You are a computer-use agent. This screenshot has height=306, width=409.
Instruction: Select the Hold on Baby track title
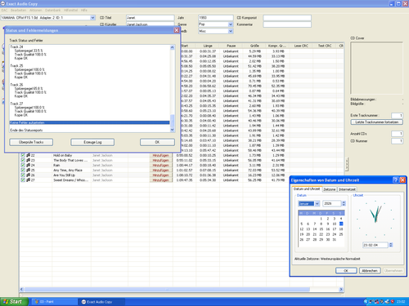[63, 155]
